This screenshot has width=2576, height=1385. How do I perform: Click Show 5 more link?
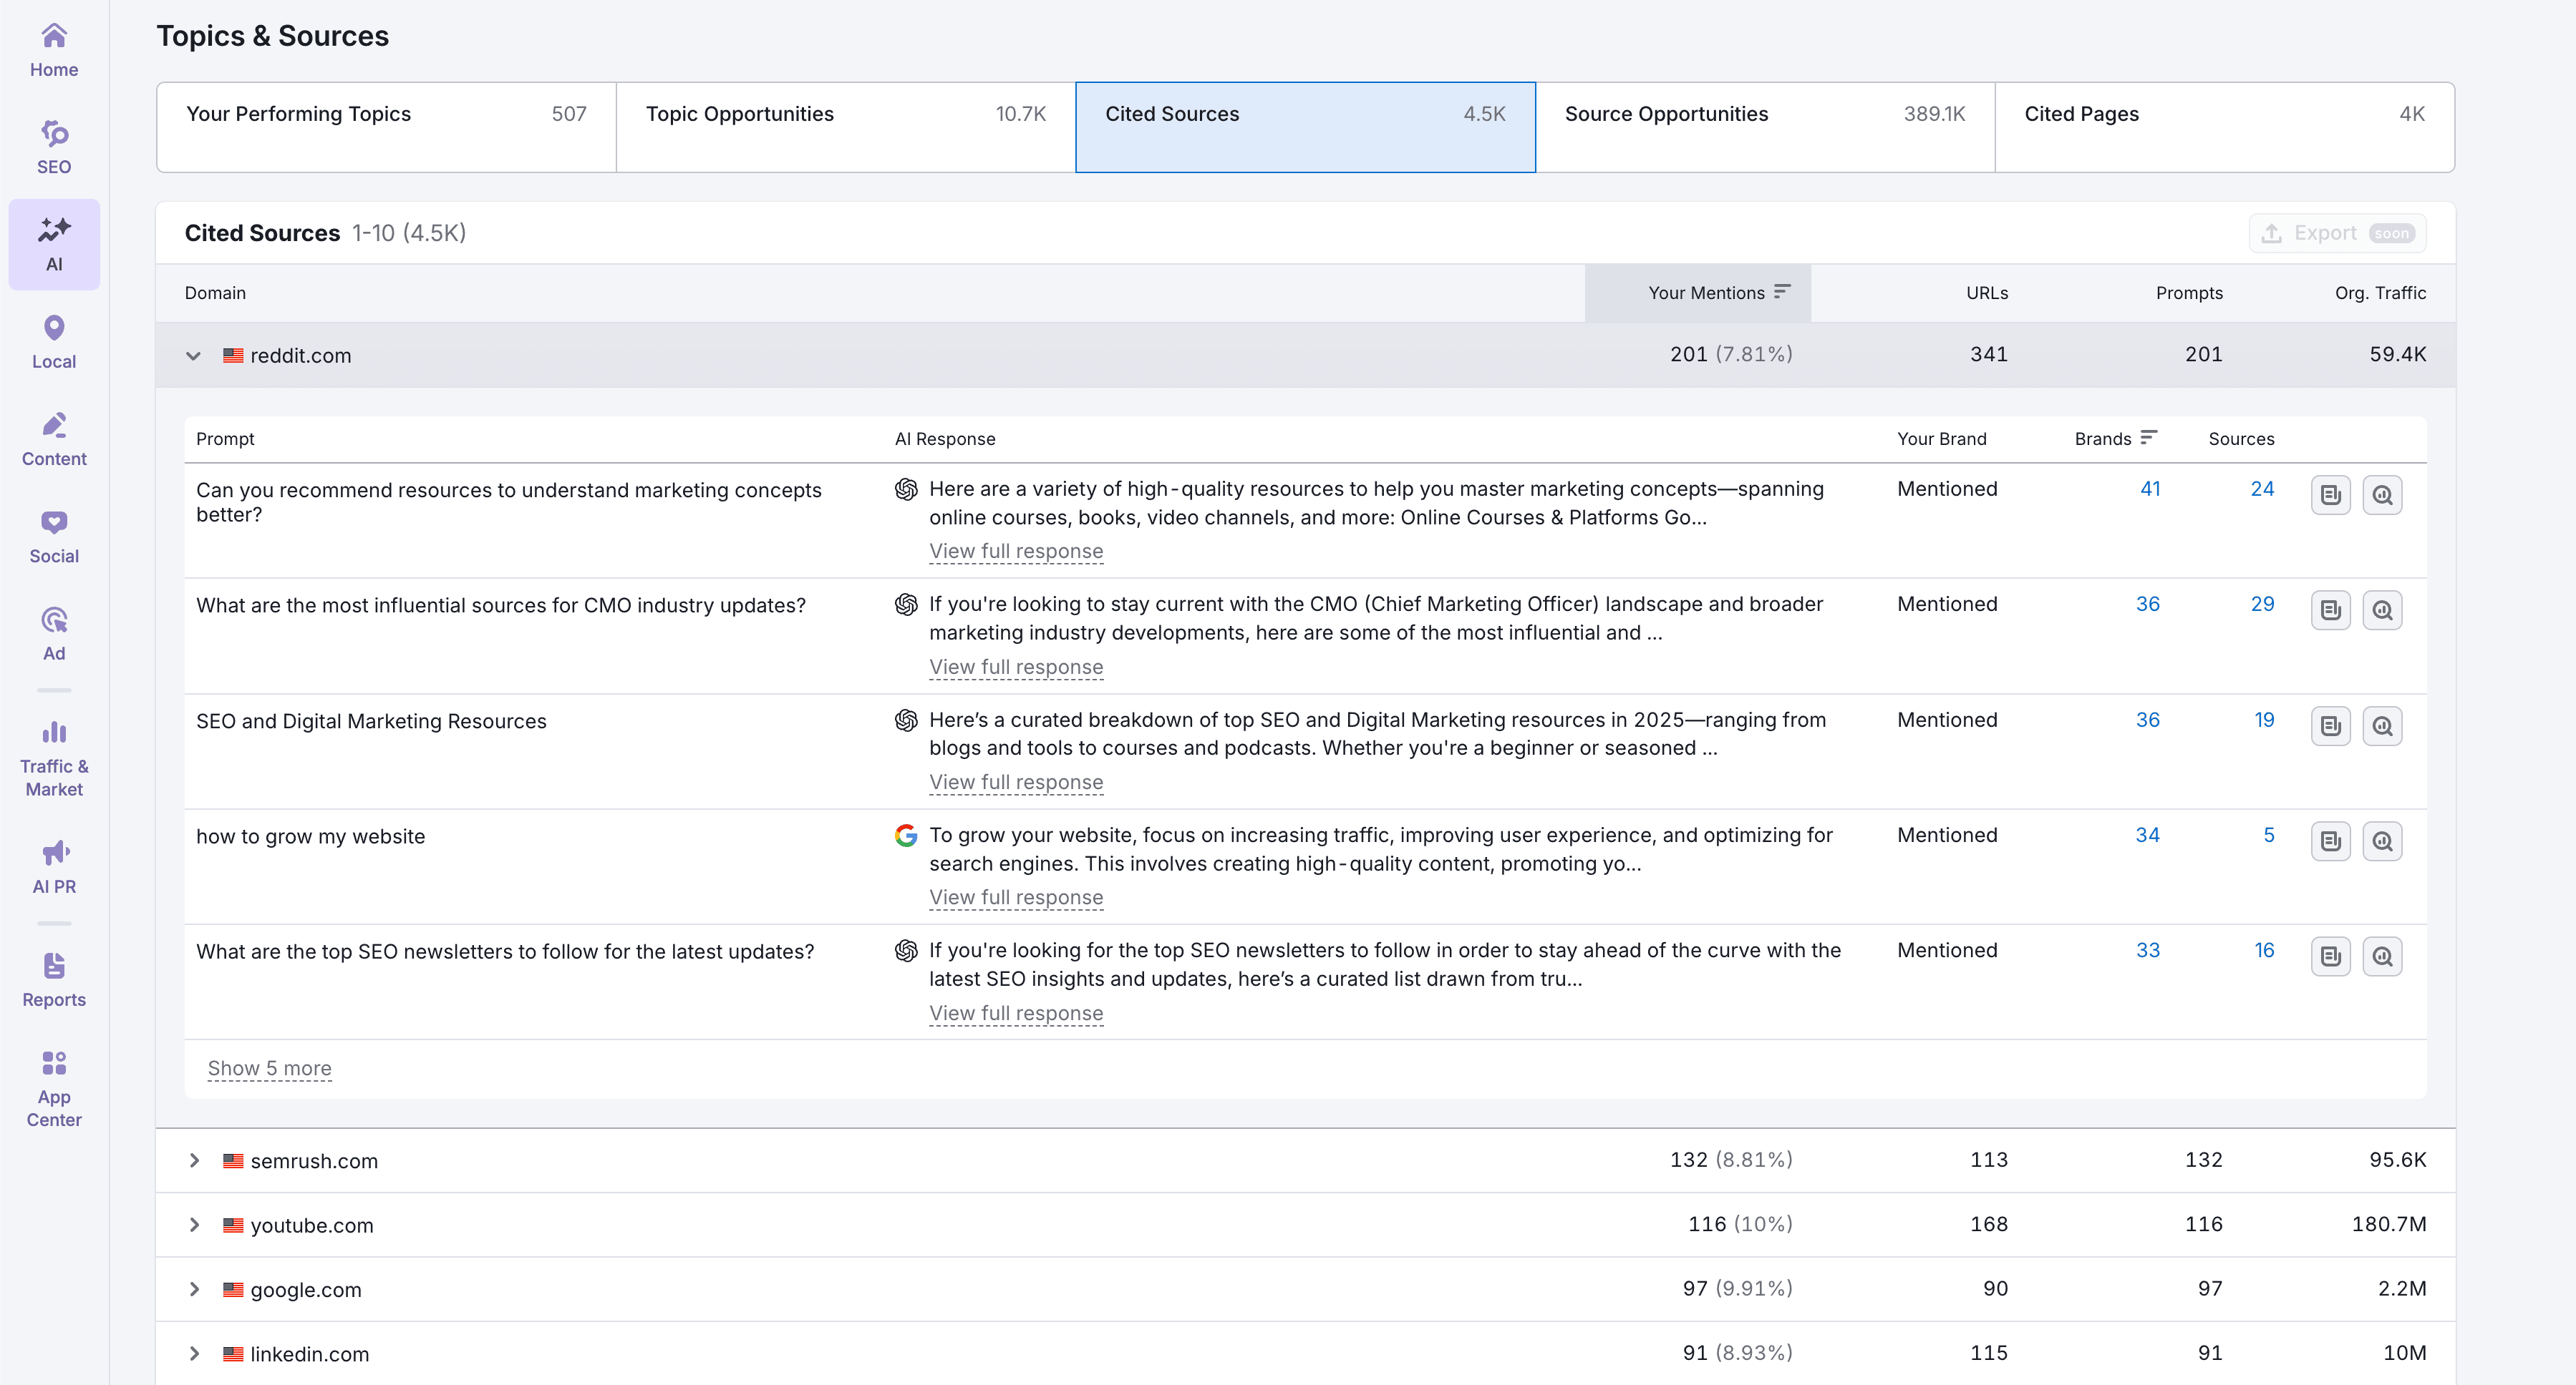click(x=269, y=1068)
